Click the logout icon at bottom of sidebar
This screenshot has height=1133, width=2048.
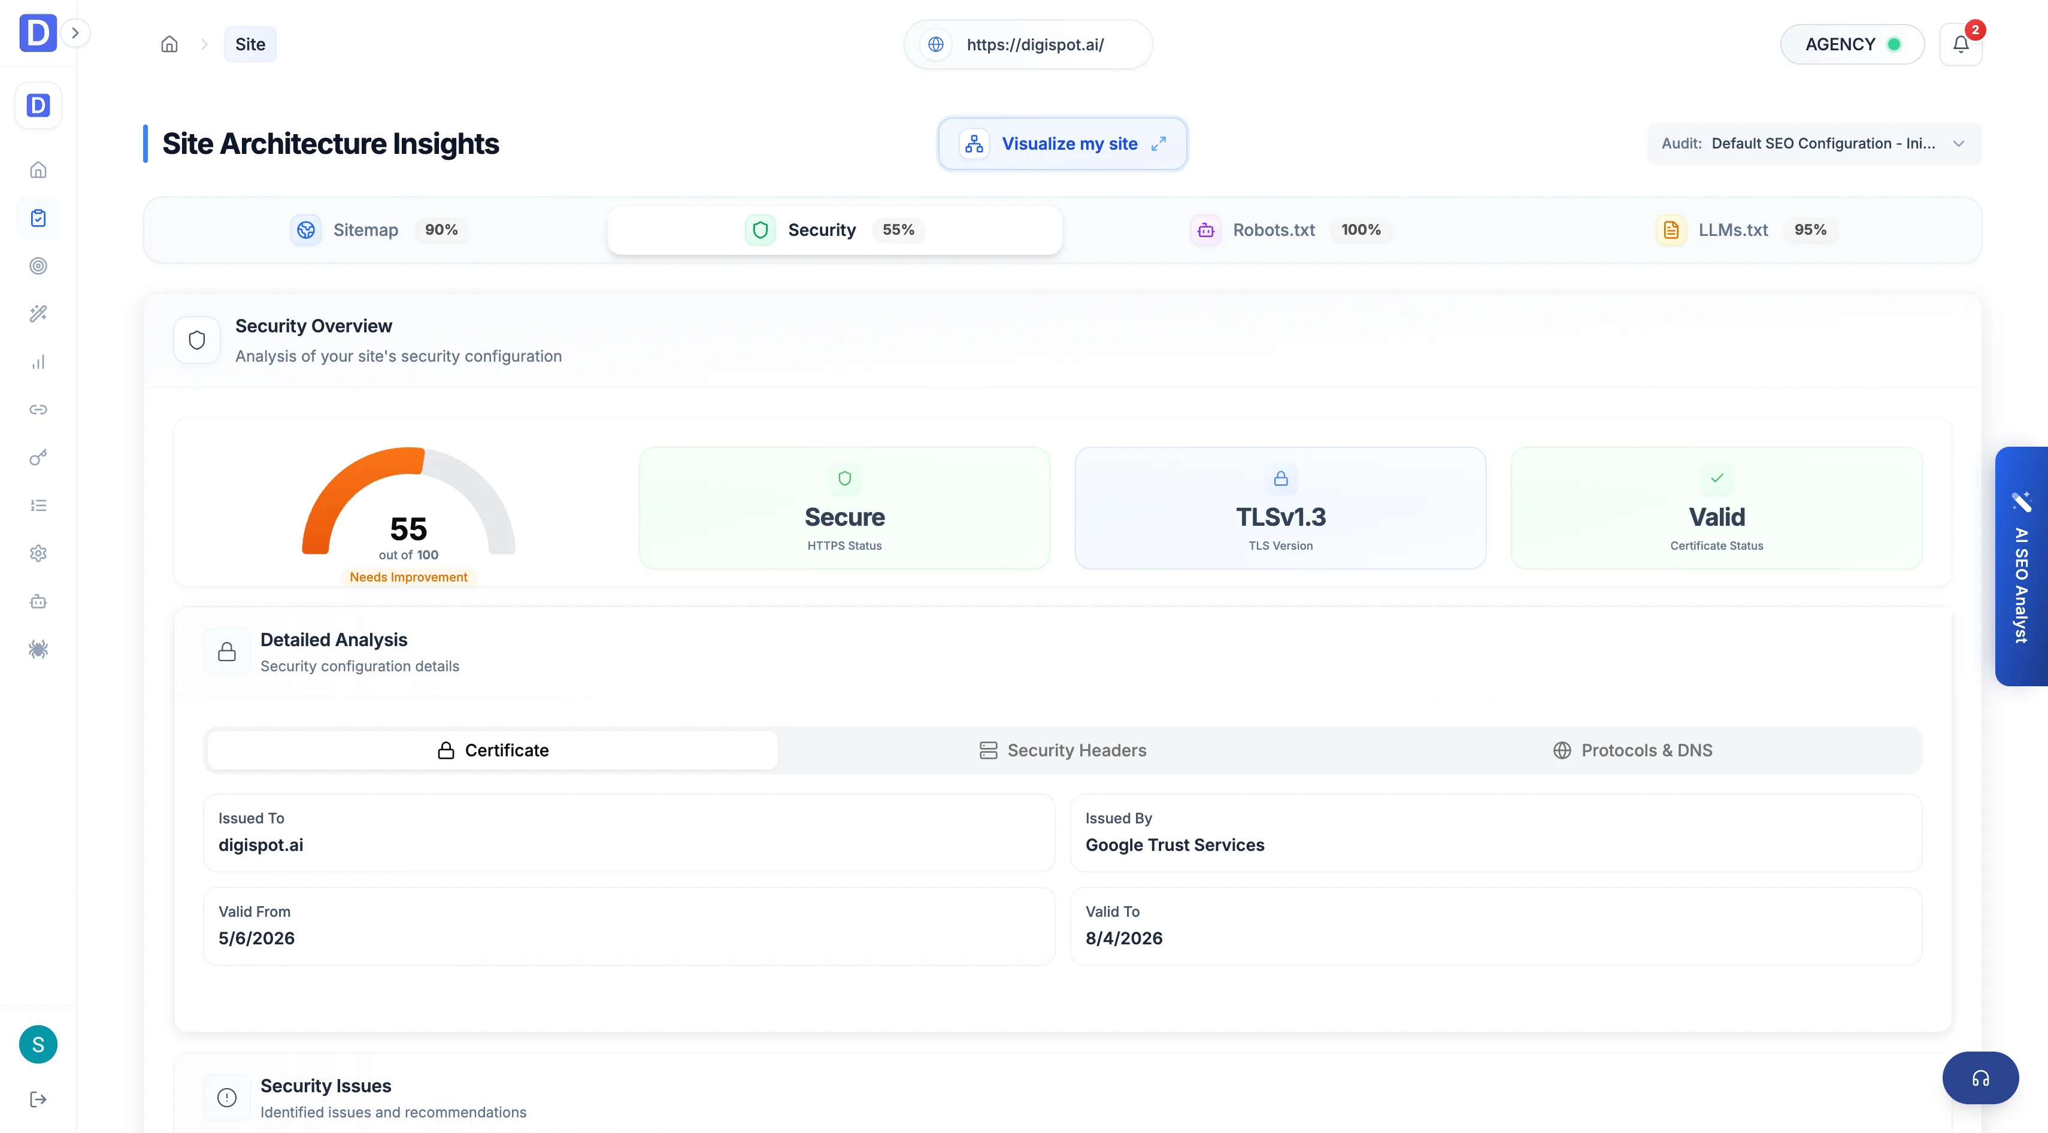coord(38,1099)
